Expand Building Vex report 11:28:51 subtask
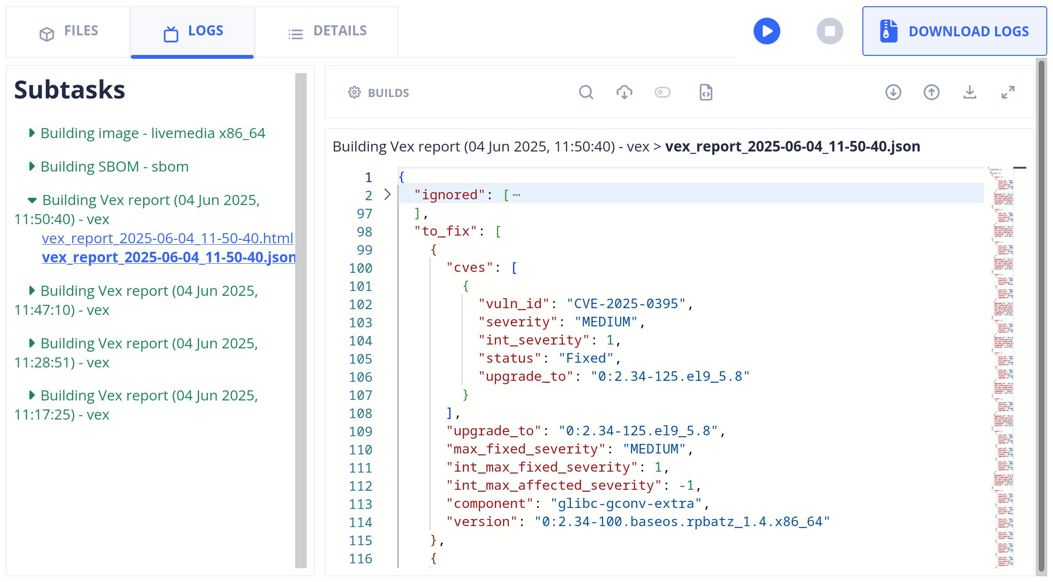 pos(32,343)
